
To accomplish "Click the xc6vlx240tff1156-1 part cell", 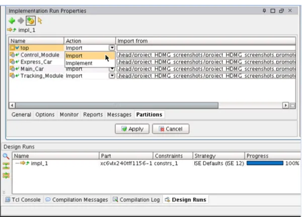I will [126, 163].
